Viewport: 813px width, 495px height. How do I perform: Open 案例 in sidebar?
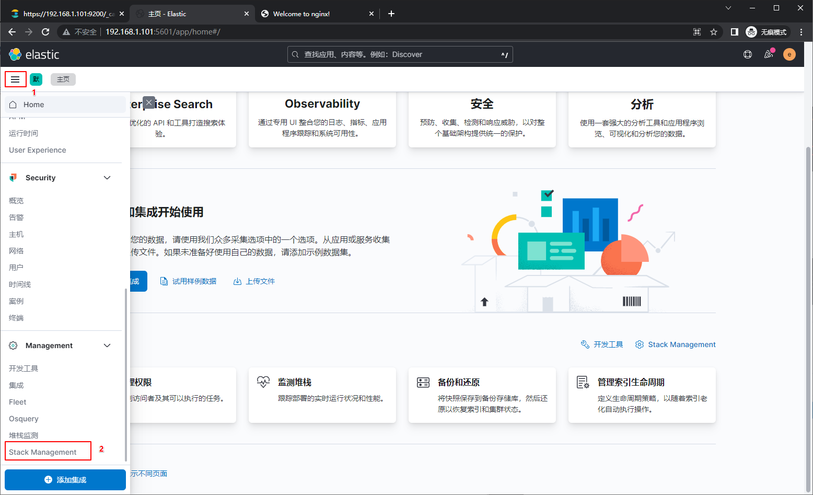(16, 301)
